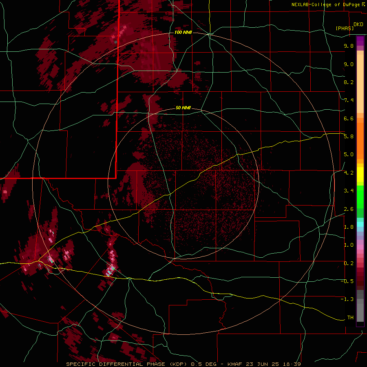Screen dimensions: 367x367
Task: Click the TH threshold label on scale
Action: click(350, 317)
